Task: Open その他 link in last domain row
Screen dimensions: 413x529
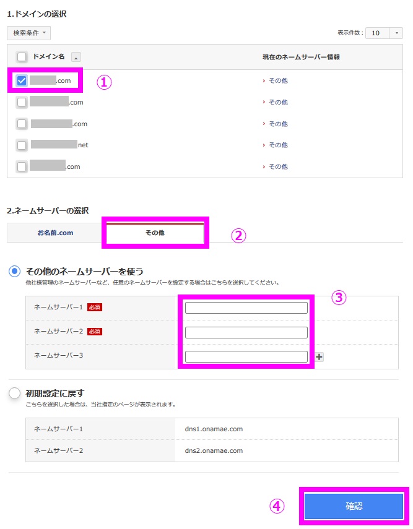Action: coord(278,166)
